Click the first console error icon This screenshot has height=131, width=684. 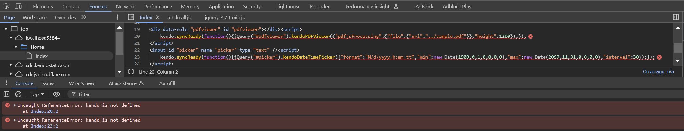click(8, 105)
